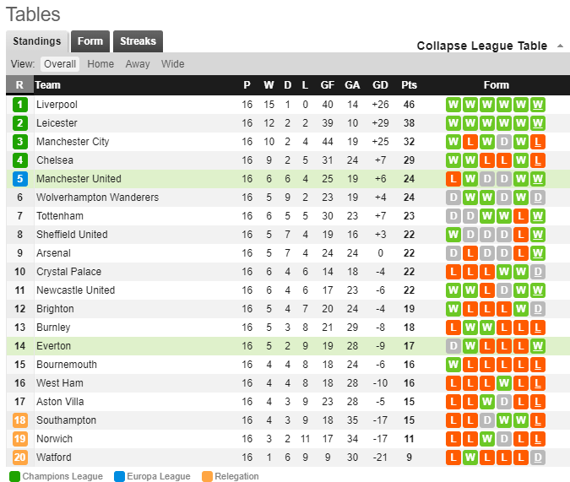Click Liverpool's rank 1 green badge
The height and width of the screenshot is (482, 570).
[x=20, y=105]
